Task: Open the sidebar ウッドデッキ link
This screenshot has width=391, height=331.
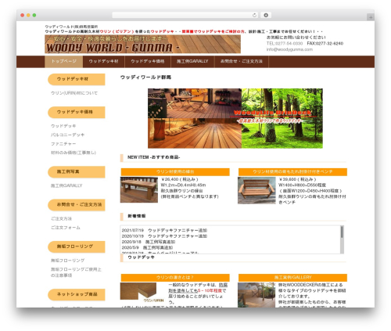Action: 63,126
